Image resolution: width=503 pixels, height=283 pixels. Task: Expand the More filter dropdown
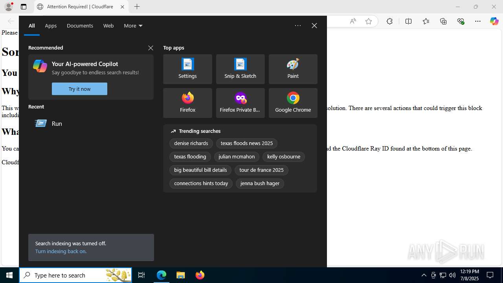133,26
